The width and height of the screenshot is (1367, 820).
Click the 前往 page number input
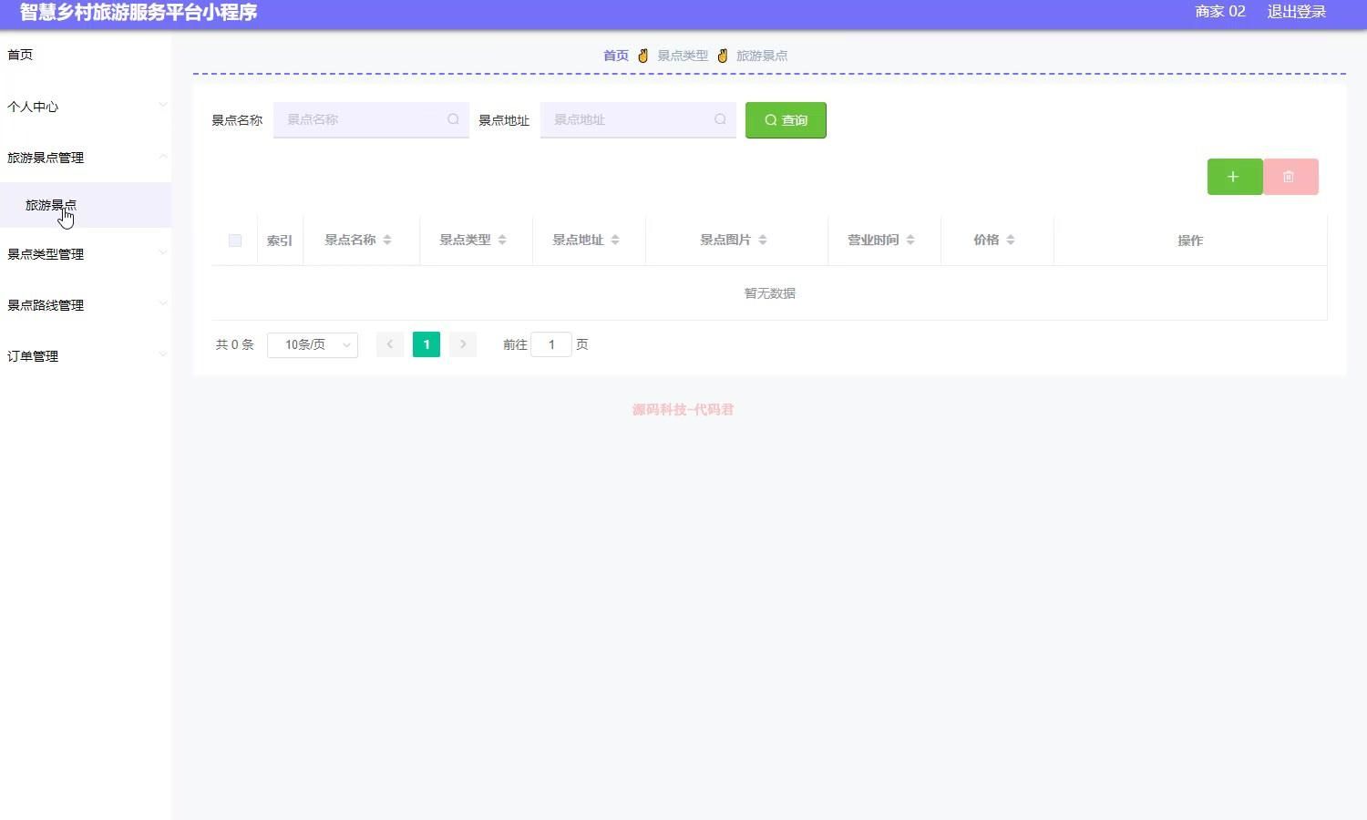[x=551, y=344]
